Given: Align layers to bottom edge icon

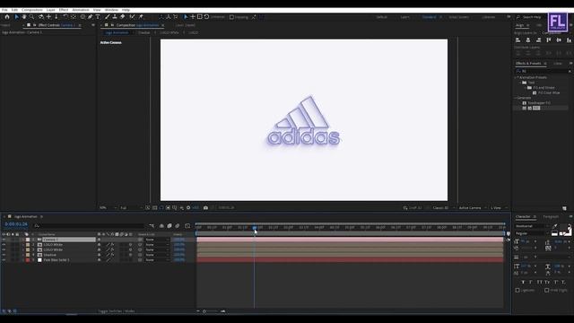Looking at the screenshot, I should click(569, 39).
